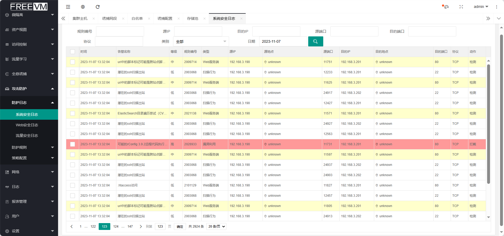Collapse the 防护日志 submenu arrow
Image resolution: width=504 pixels, height=236 pixels.
click(x=53, y=103)
